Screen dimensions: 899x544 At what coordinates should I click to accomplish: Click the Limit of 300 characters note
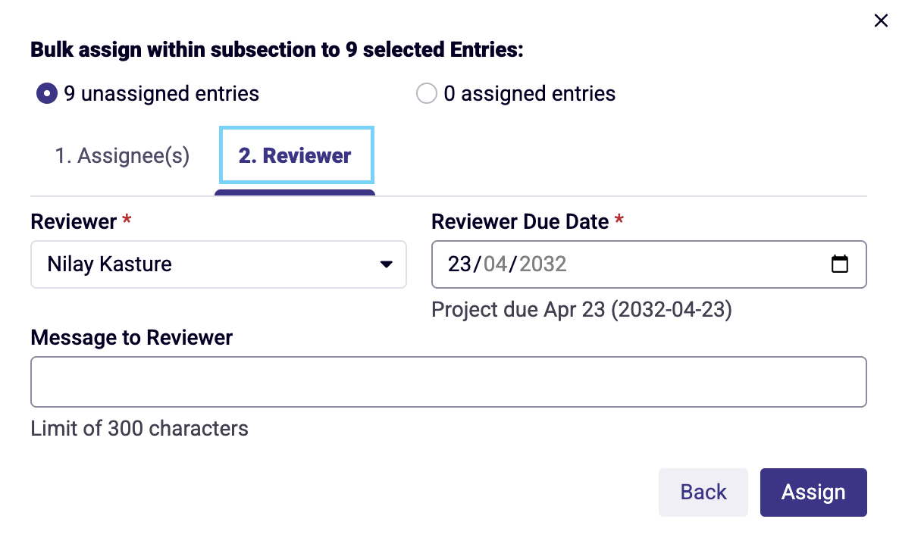(139, 428)
